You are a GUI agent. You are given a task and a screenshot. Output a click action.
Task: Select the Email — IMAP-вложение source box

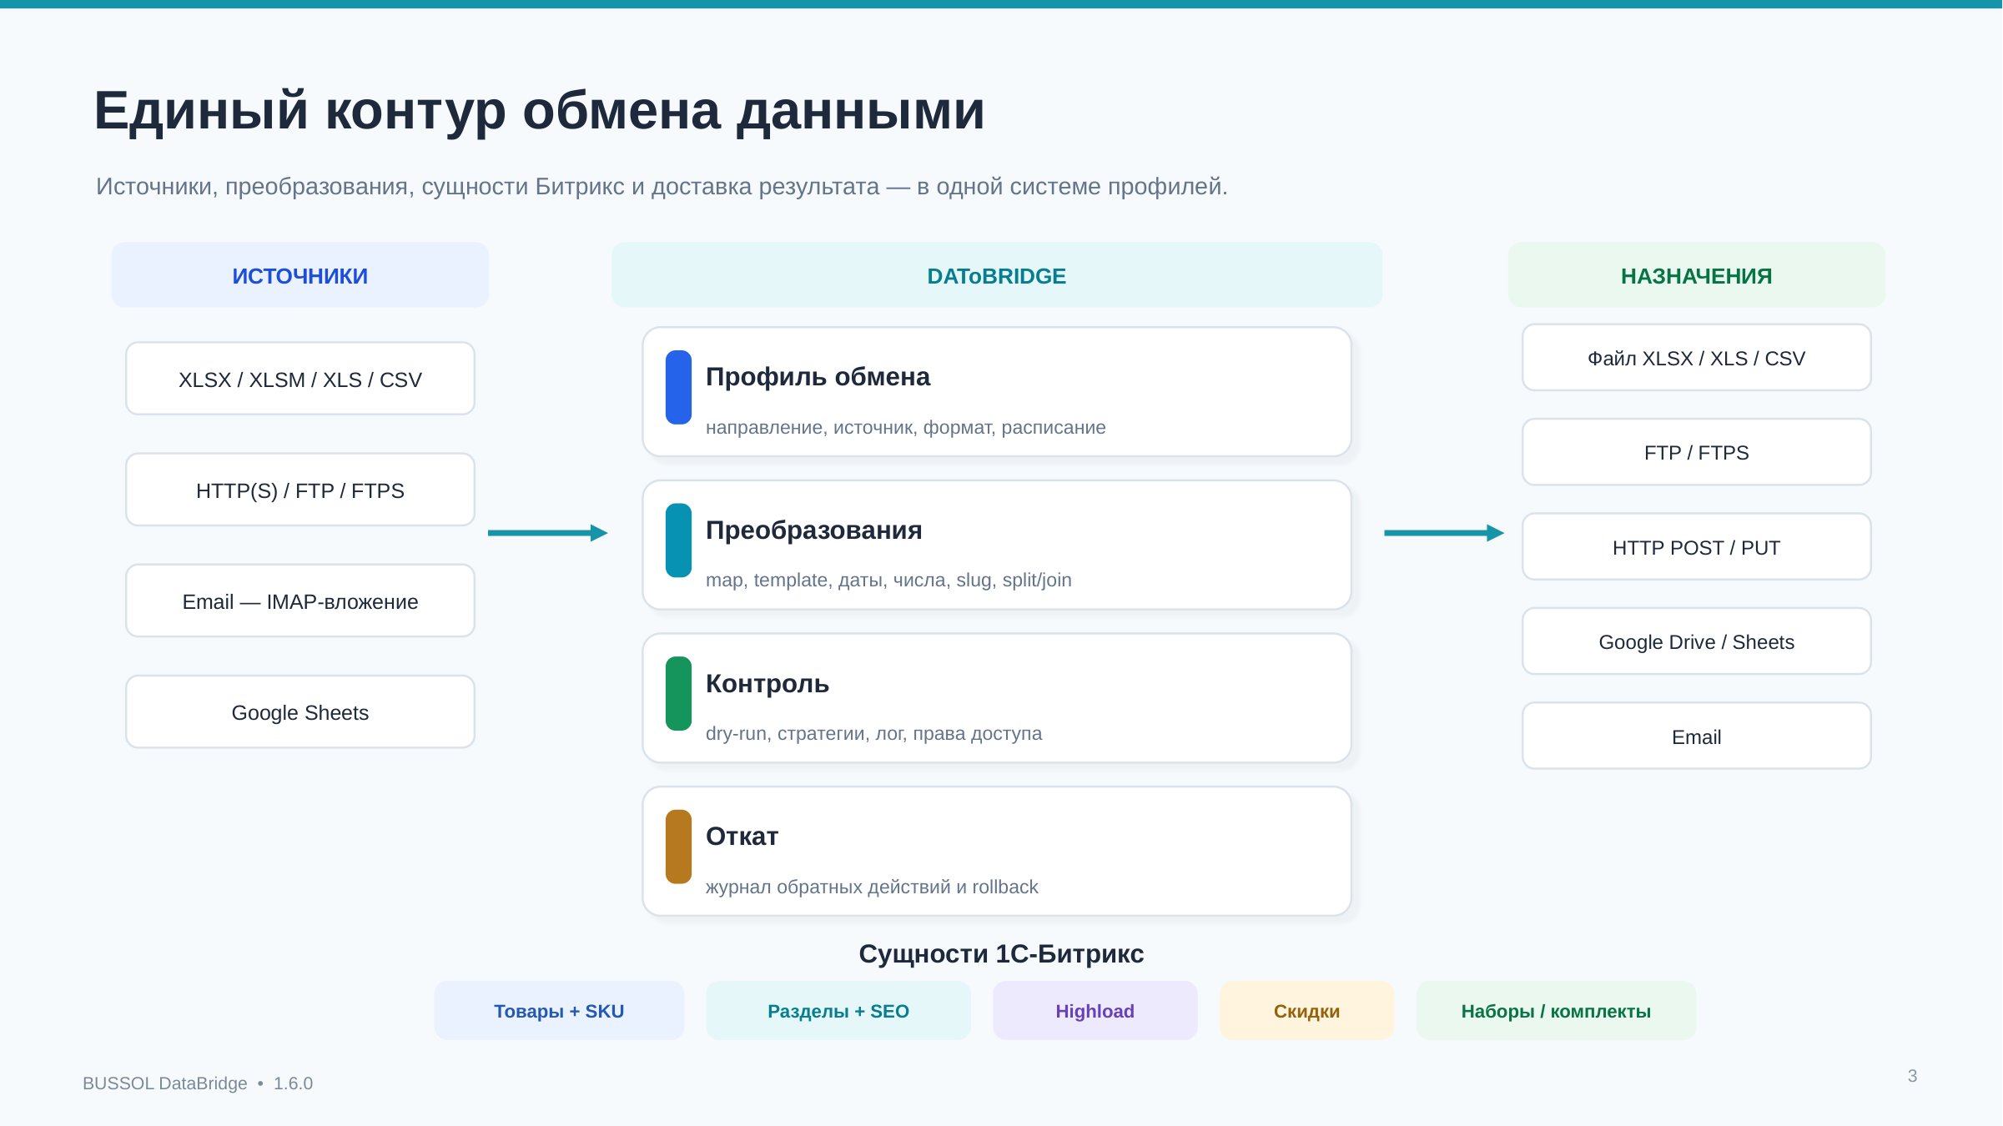[300, 601]
